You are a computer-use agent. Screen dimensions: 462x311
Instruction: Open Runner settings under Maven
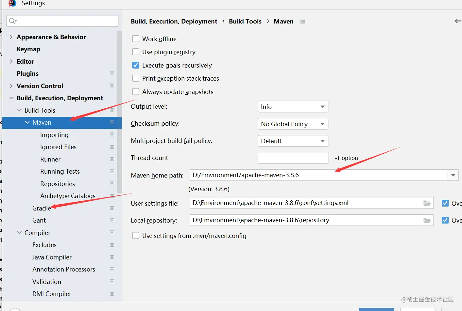tap(50, 159)
